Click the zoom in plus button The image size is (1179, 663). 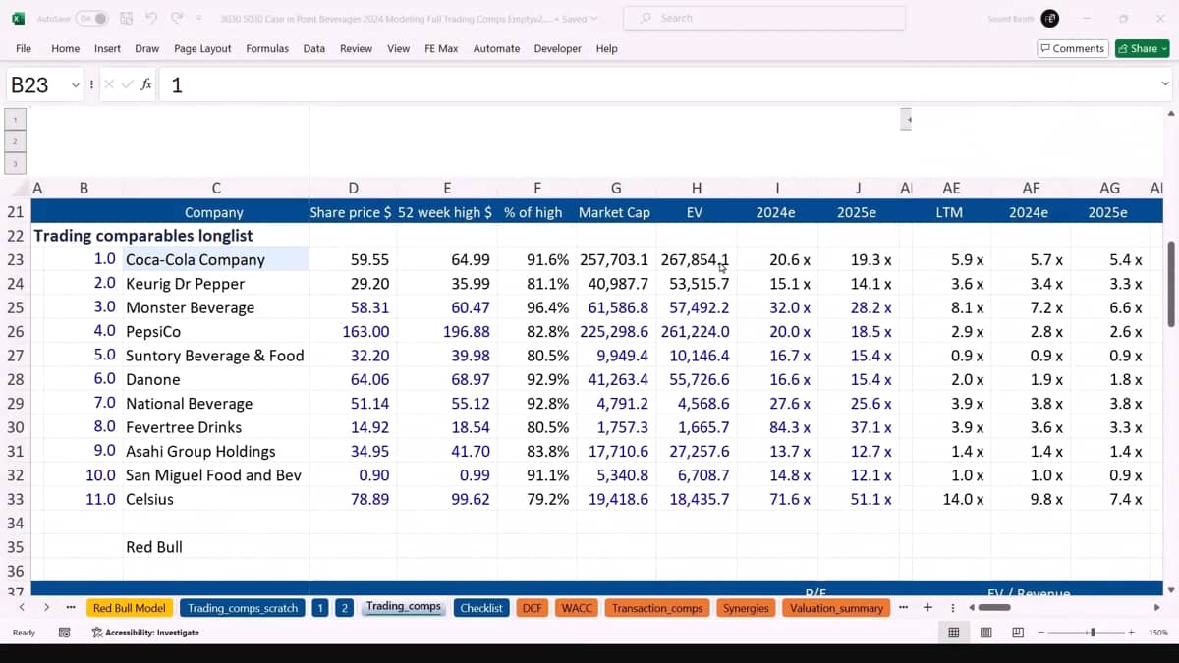coord(1131,633)
